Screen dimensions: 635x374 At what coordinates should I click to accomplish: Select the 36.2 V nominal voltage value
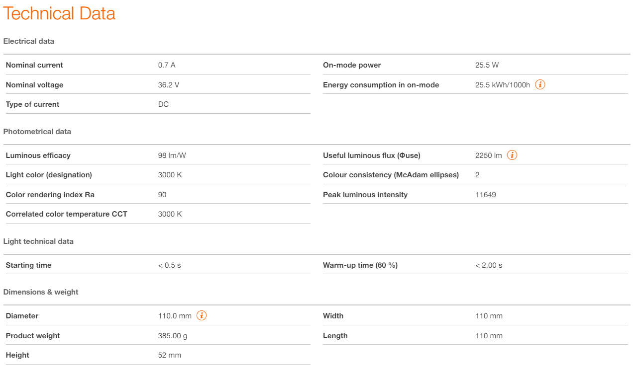(x=169, y=85)
